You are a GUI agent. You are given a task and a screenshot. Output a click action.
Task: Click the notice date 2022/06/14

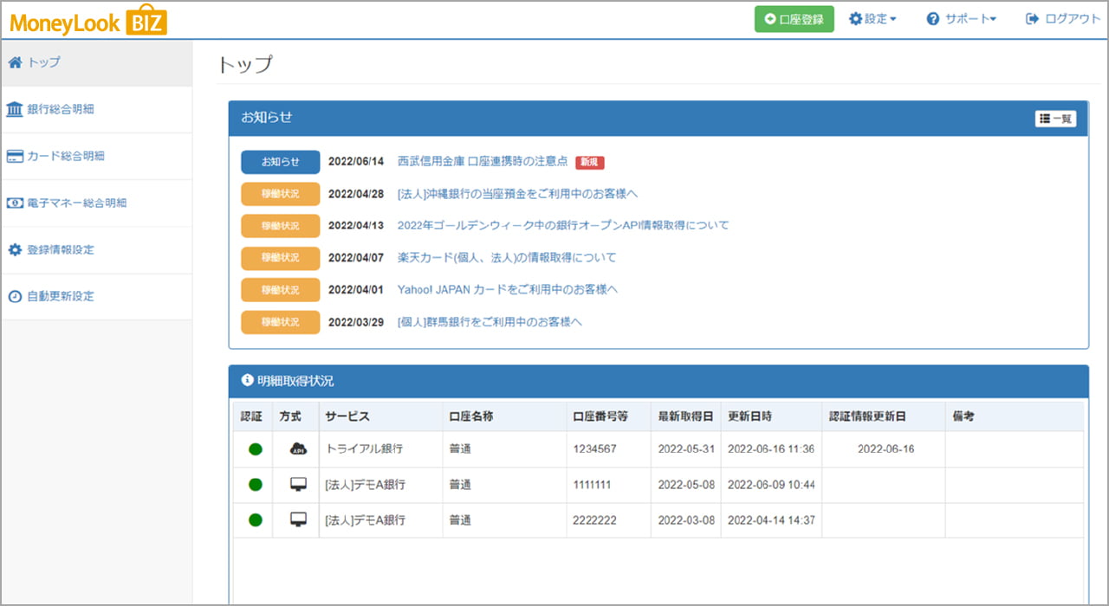pos(356,161)
